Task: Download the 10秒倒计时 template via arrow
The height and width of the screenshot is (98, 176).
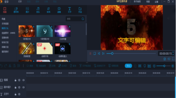Action: (x=51, y=27)
